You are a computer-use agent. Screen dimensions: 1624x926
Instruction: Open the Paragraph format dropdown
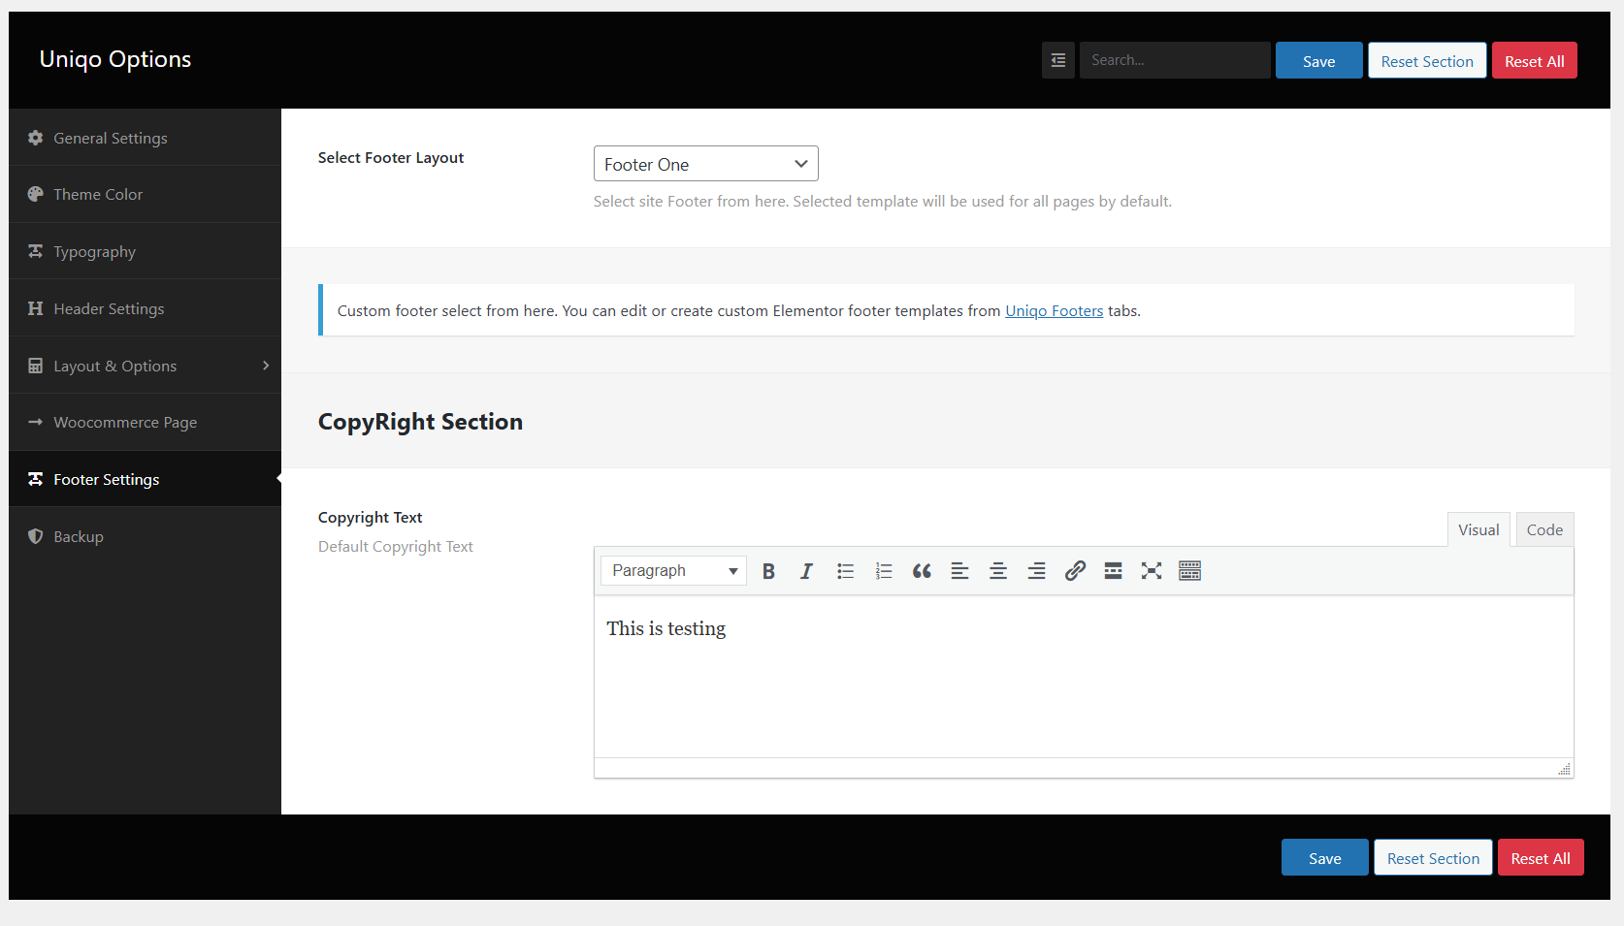point(673,571)
